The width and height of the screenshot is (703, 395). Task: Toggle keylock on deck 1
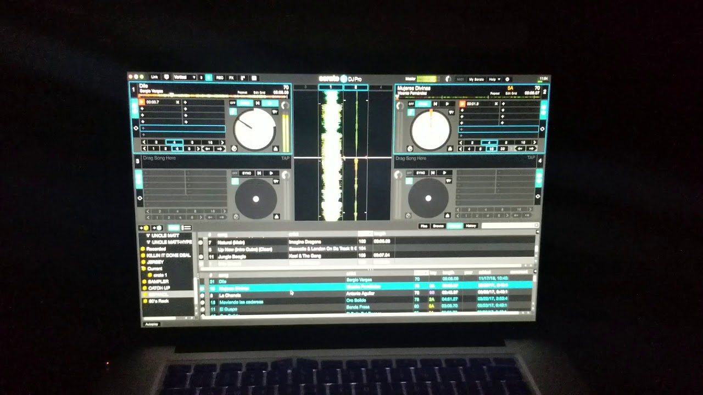click(233, 112)
